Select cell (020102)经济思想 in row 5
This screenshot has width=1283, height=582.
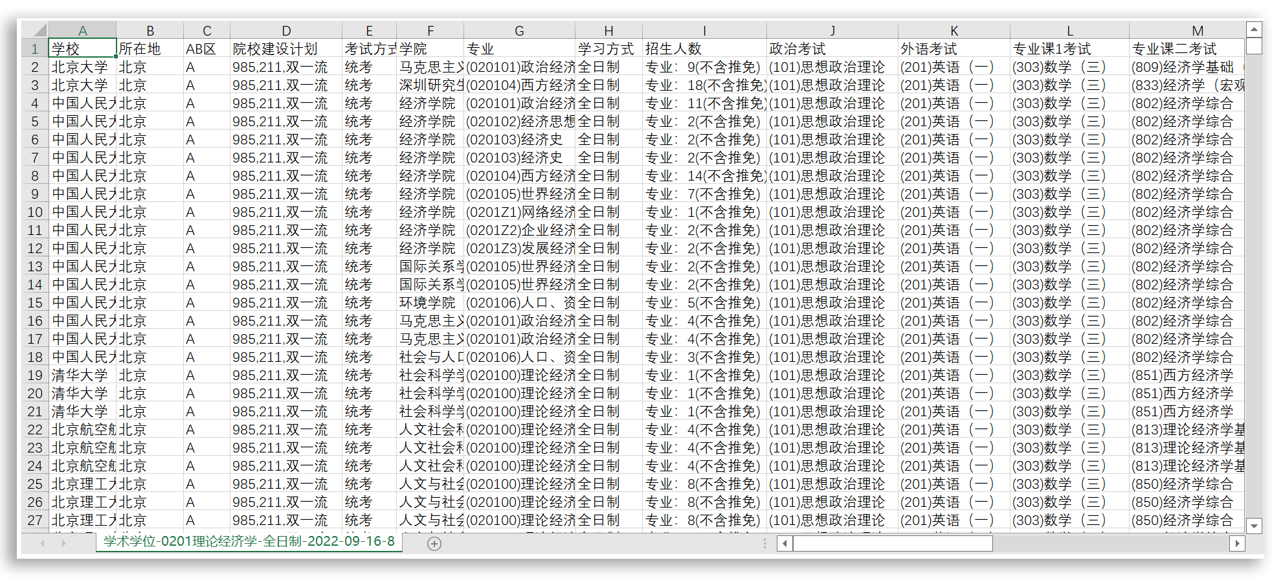point(519,121)
